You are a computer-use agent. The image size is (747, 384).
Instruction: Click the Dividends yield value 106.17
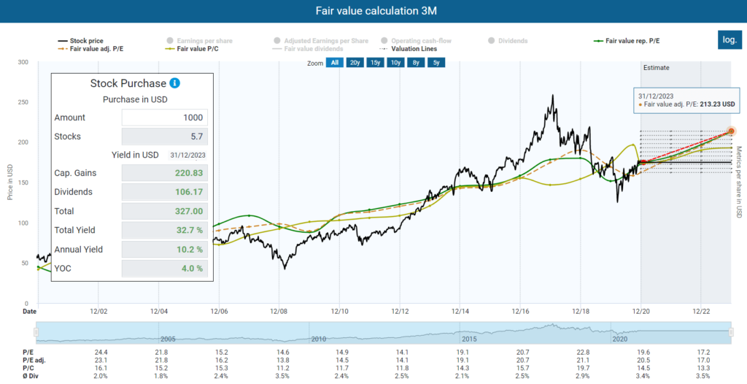pos(164,192)
